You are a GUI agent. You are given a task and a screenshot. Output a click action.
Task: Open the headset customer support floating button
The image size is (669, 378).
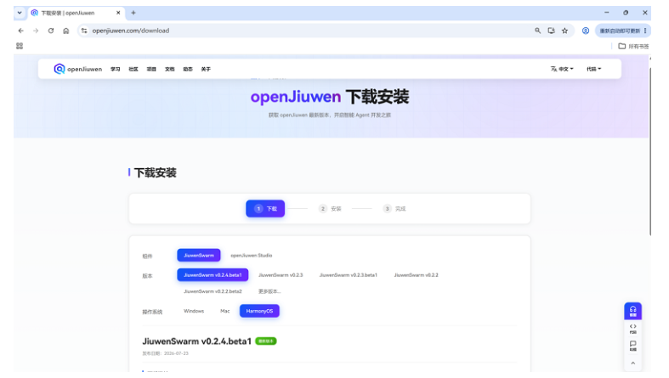pos(632,311)
